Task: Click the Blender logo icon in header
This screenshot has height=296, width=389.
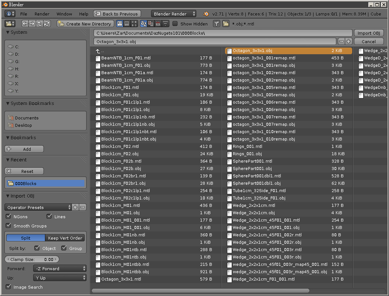Action: point(206,14)
